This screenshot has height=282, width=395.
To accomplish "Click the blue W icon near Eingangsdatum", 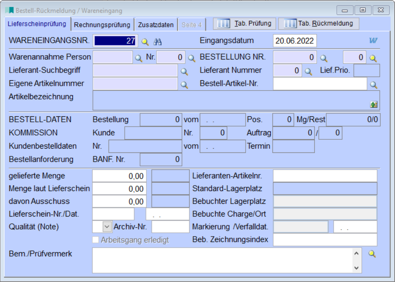I will [x=373, y=41].
